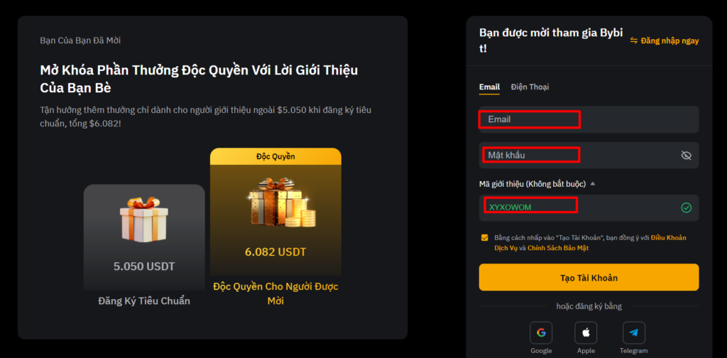Click the green referral code checkmark icon
The image size is (727, 358).
tap(687, 207)
